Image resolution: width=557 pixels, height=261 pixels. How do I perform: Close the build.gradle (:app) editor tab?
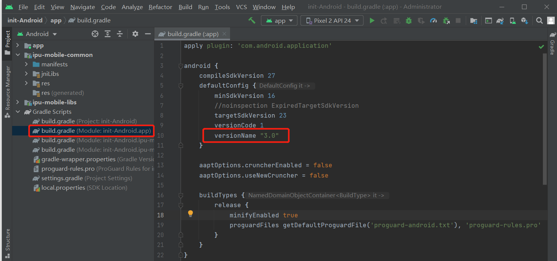coord(224,34)
